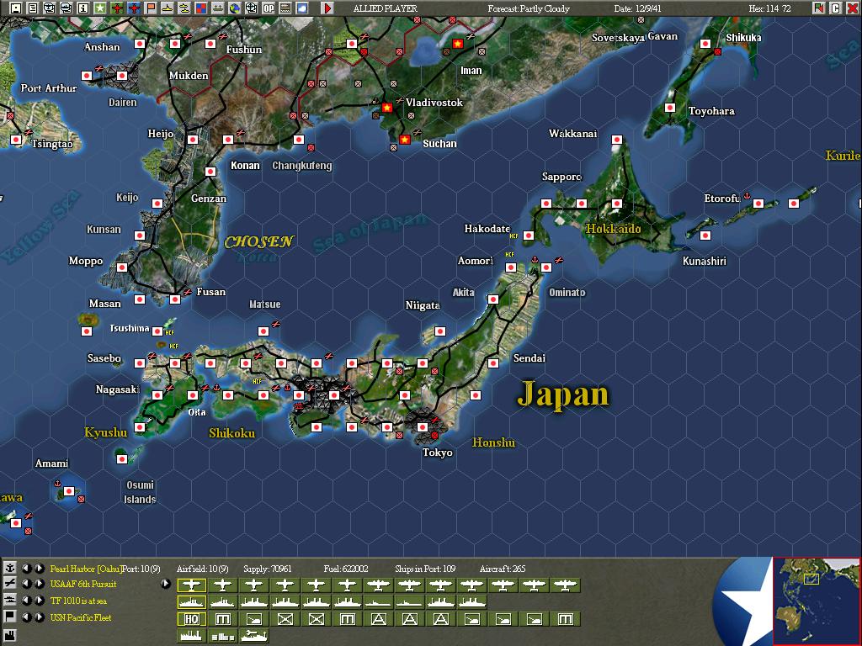
Task: Select the red flag icon on the toolbar
Action: click(152, 8)
